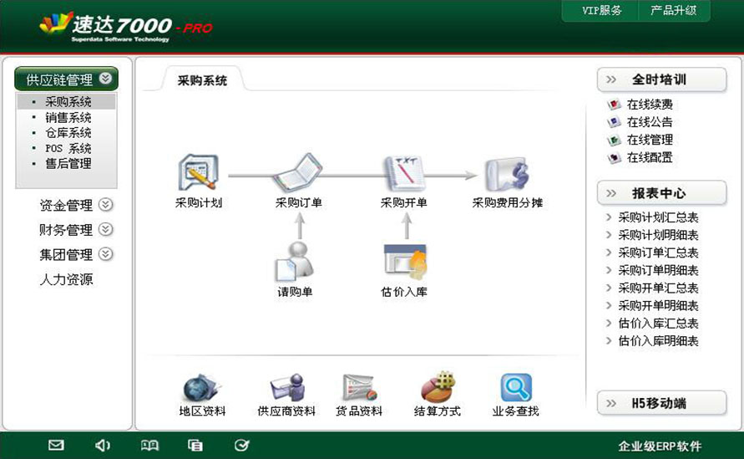Viewport: 744px width, 459px height.
Task: Collapse the 供应链管理 section chevron
Action: point(105,79)
